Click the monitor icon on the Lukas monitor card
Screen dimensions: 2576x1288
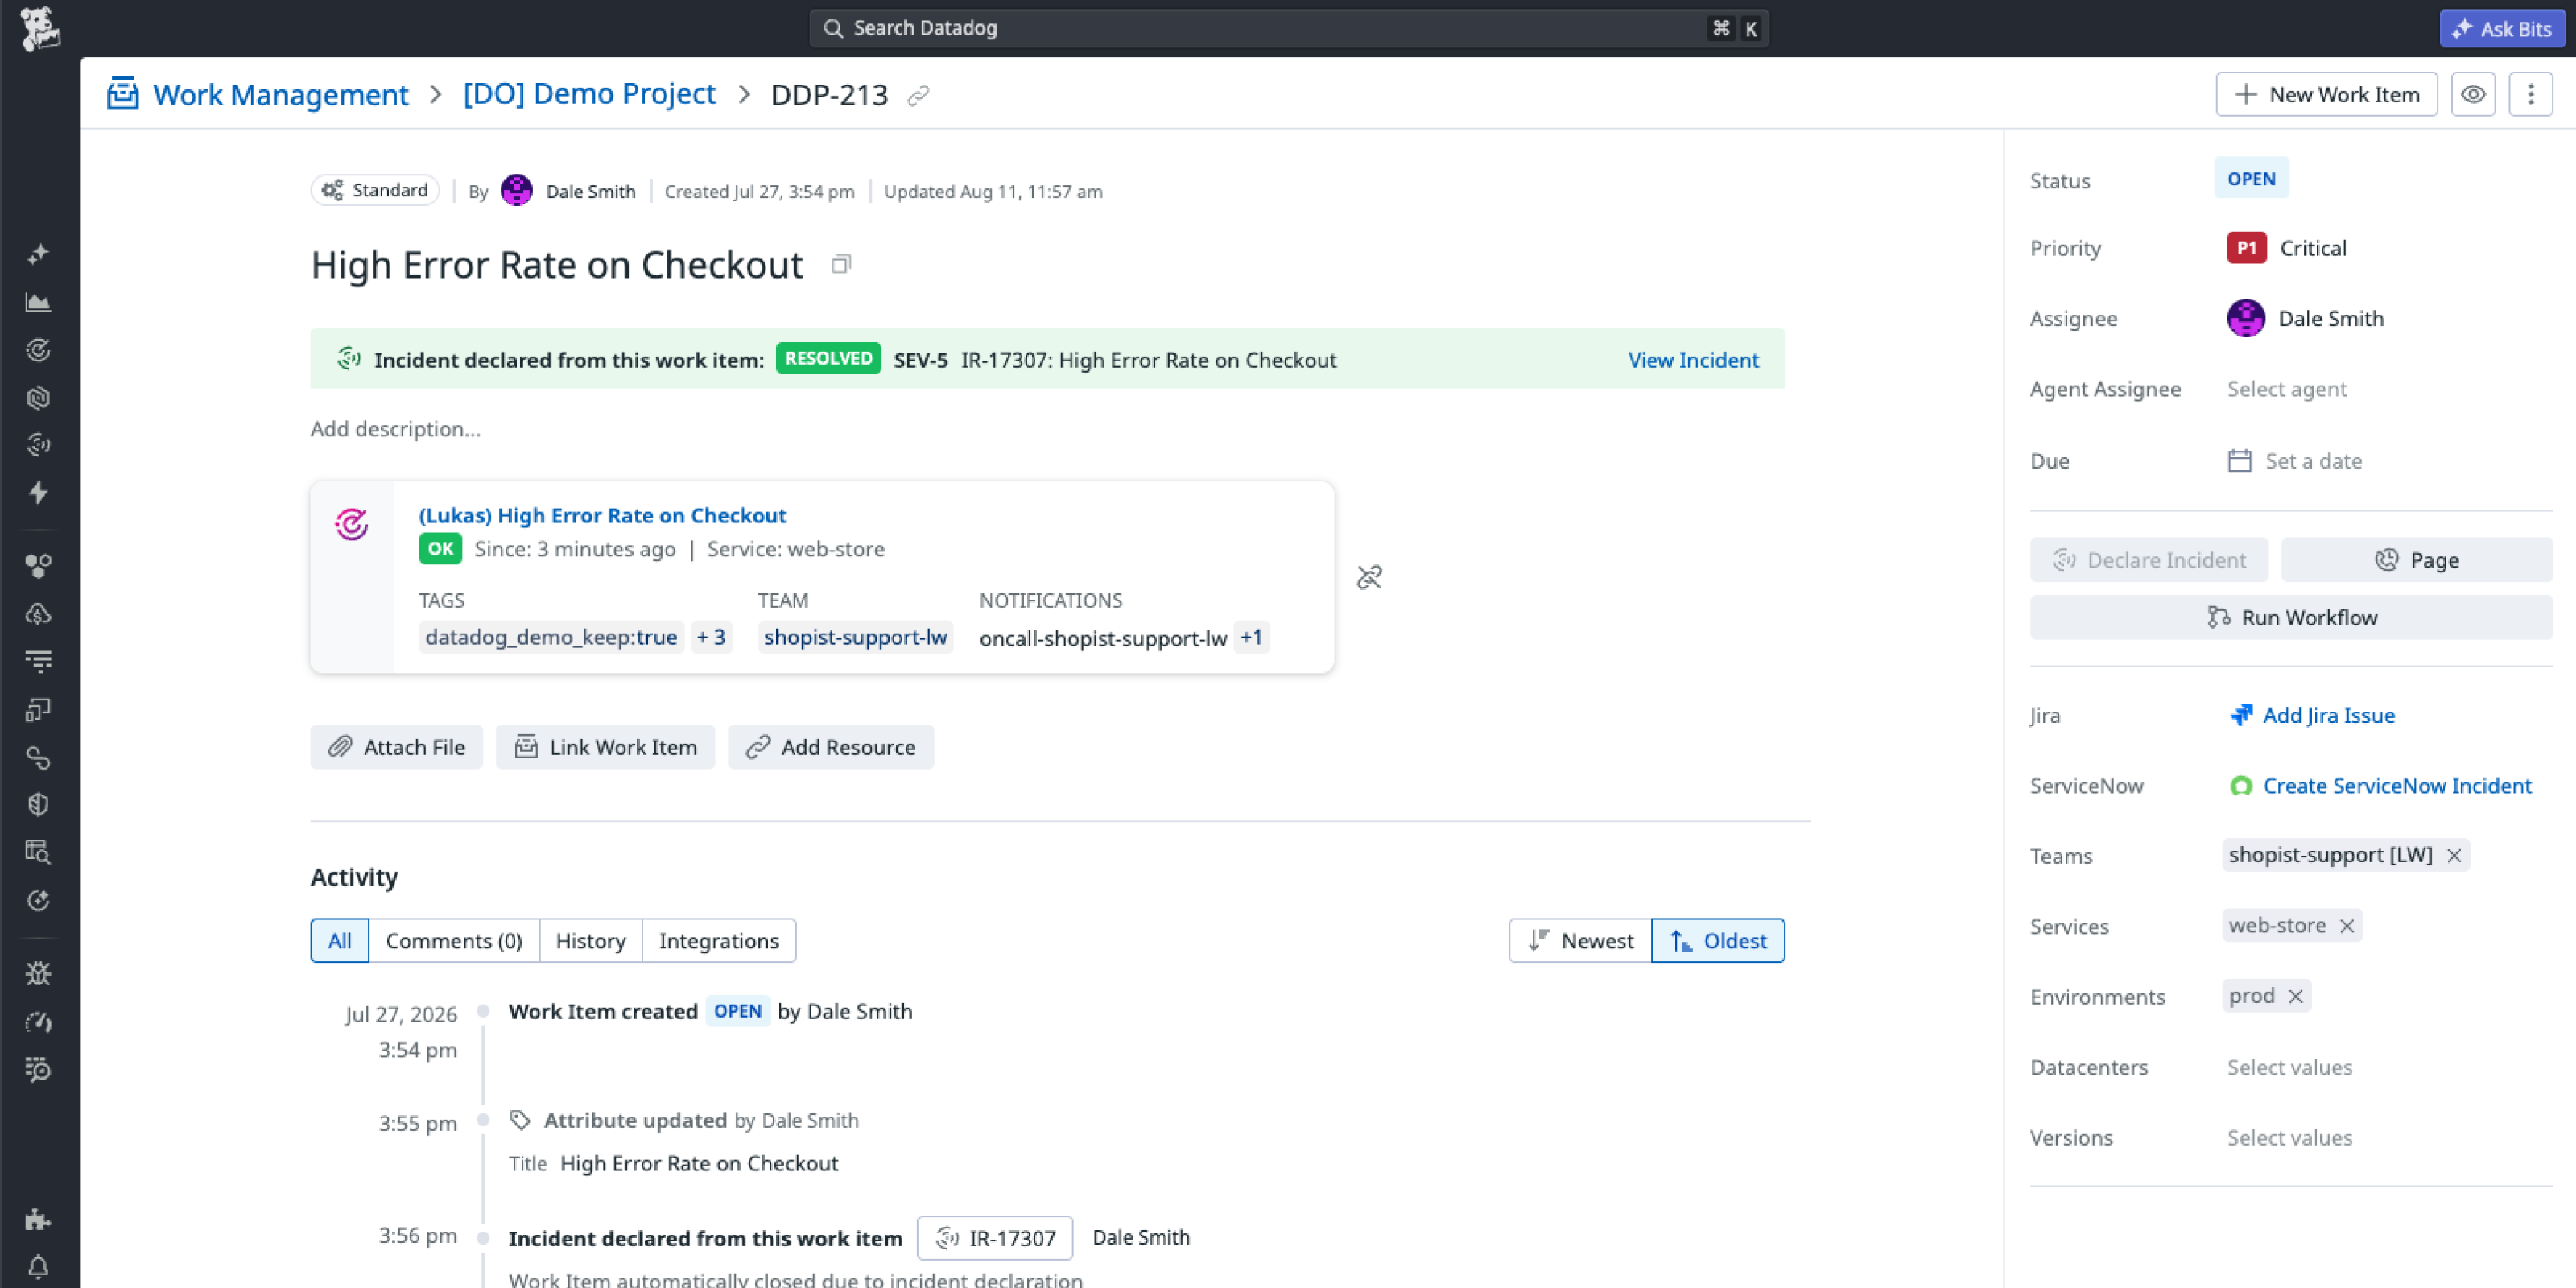(x=351, y=524)
